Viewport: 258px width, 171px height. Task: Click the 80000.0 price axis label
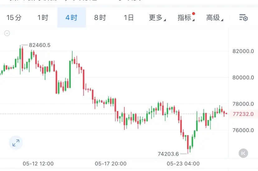click(x=243, y=77)
